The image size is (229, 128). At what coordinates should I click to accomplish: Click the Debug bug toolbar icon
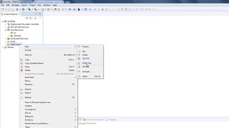[17, 9]
